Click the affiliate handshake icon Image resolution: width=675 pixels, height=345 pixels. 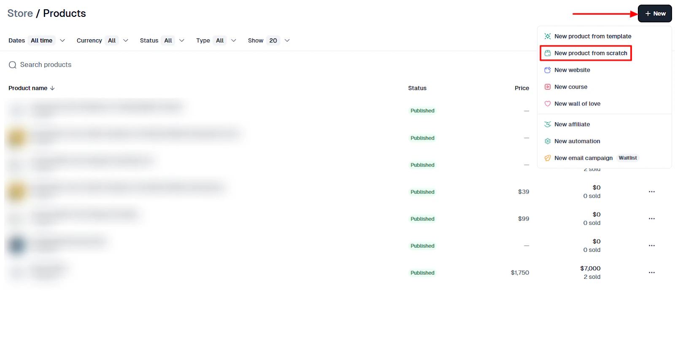[548, 124]
